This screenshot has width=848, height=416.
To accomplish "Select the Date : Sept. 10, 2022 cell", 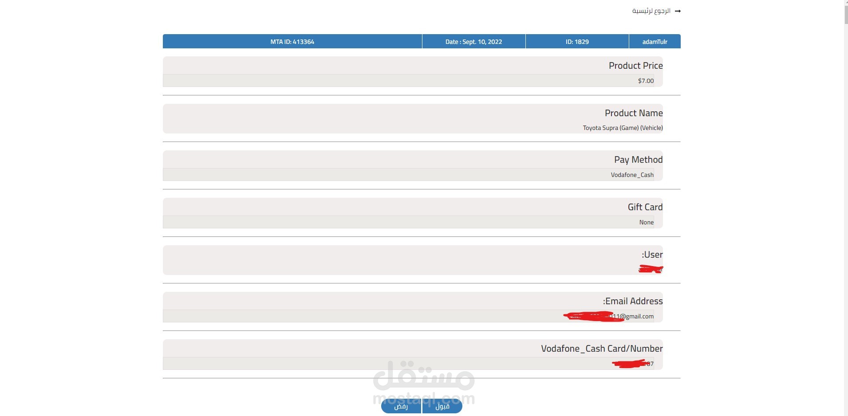I will click(x=474, y=41).
